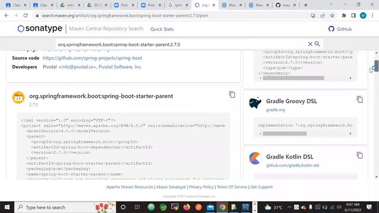This screenshot has height=213, width=379.
Task: Show hidden system tray icons
Action: coord(289,207)
